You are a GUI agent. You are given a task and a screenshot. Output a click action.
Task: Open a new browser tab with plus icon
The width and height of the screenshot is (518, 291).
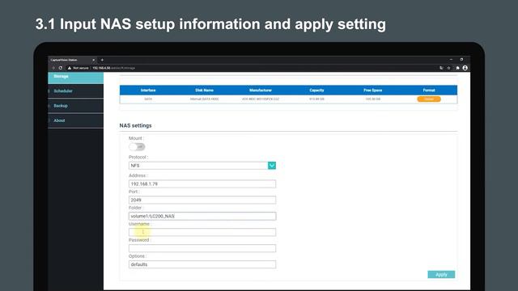(102, 60)
